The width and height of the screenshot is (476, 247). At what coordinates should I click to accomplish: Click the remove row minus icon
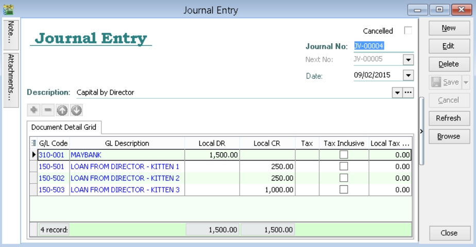point(47,110)
